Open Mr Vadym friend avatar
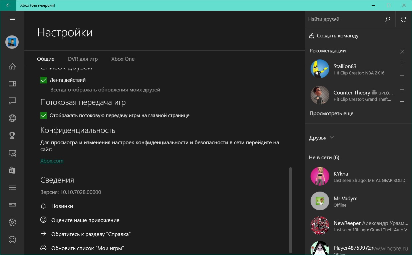 (320, 201)
